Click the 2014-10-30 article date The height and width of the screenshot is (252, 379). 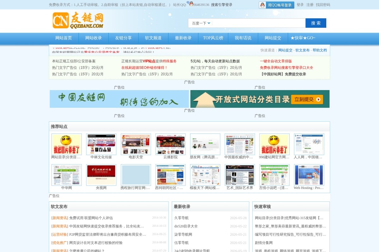(159, 218)
